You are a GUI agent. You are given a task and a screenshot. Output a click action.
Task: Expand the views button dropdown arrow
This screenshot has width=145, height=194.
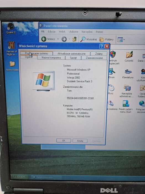pos(124,40)
